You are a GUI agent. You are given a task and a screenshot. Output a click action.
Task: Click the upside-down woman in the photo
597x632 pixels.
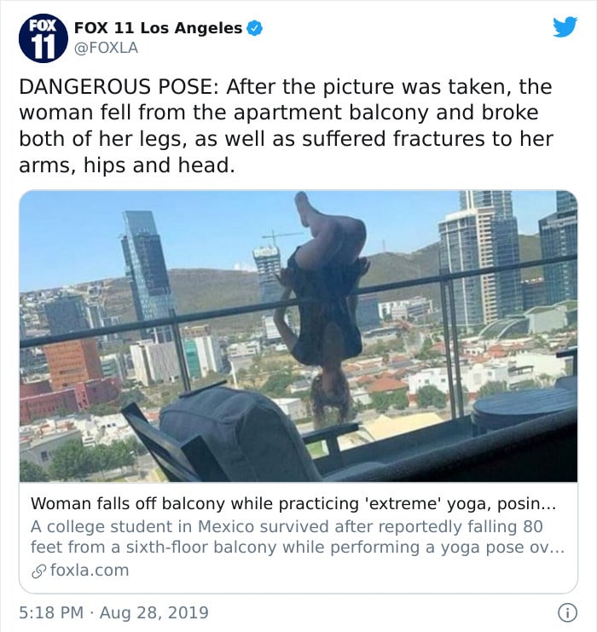tap(322, 306)
